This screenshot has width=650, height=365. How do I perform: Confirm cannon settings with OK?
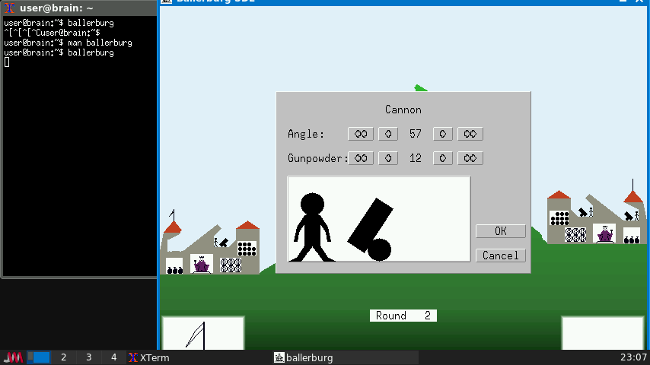[500, 231]
